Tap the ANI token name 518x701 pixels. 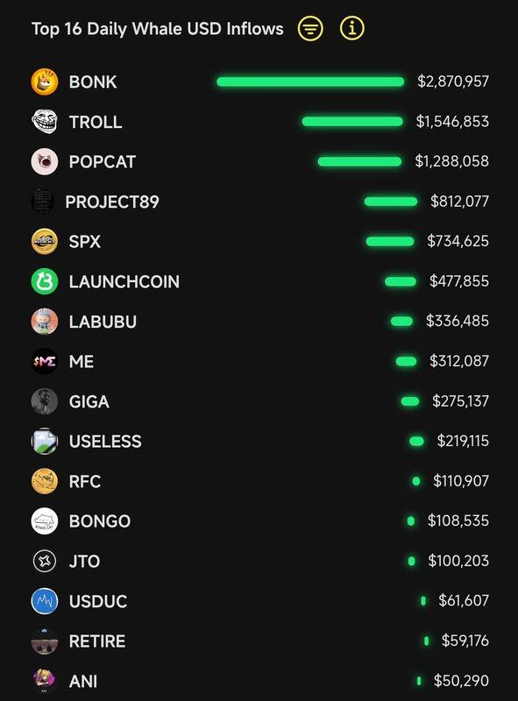pyautogui.click(x=82, y=681)
